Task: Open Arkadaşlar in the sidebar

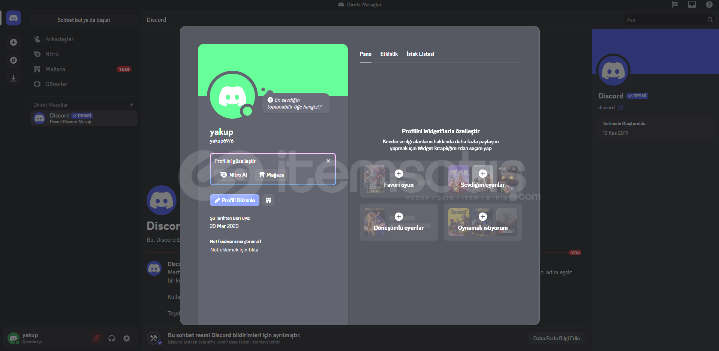Action: [84, 39]
